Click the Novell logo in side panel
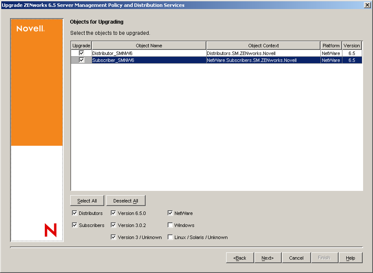 coord(30,29)
